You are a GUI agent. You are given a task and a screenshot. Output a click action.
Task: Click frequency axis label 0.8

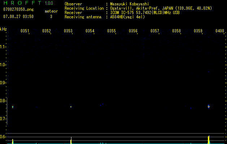click(3, 101)
